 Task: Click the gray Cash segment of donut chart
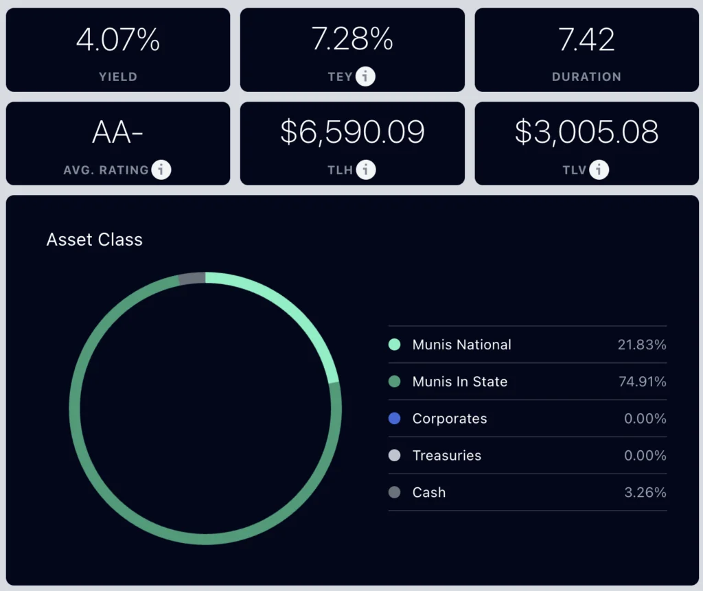coord(192,278)
